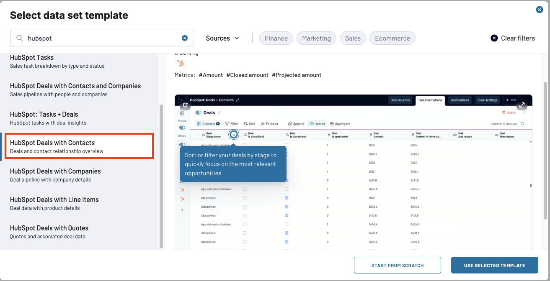Select the HubSpot Tasks template
550x281 pixels.
coord(80,61)
